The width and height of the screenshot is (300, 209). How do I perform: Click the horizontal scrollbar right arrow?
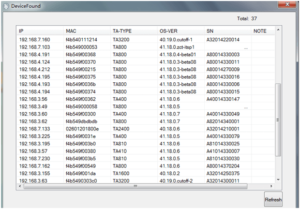272,186
